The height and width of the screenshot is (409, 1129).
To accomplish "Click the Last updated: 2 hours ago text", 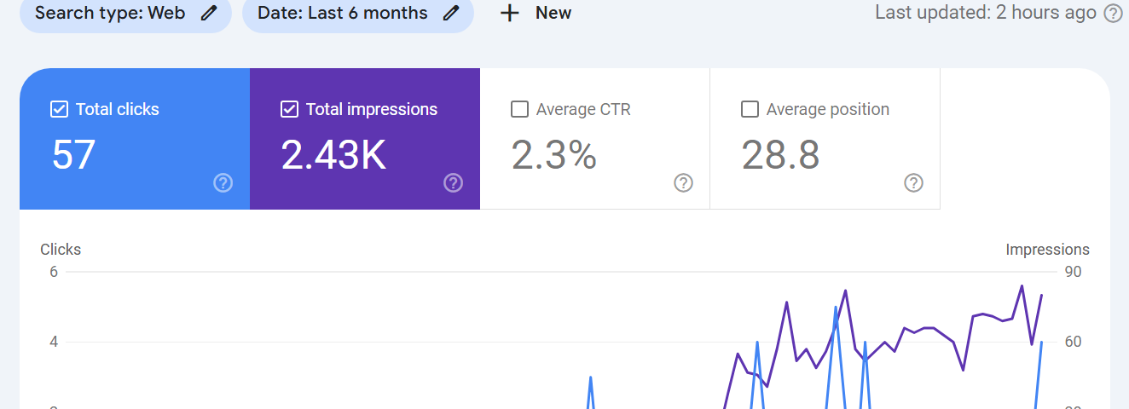I will (x=986, y=13).
